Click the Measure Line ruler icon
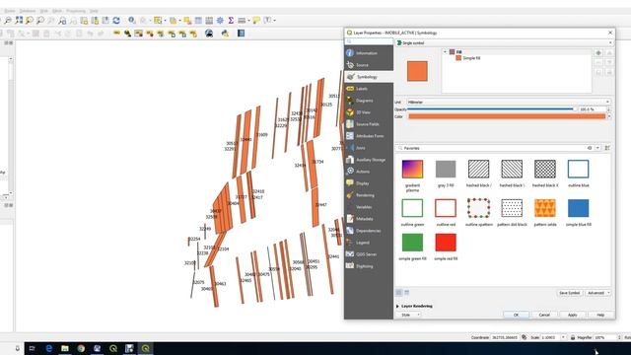 click(x=242, y=20)
